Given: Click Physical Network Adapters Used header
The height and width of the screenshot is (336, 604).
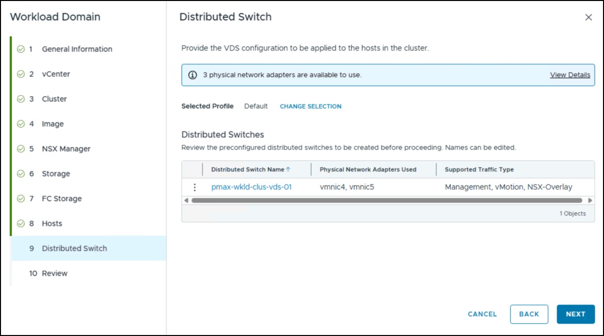Looking at the screenshot, I should coord(368,169).
